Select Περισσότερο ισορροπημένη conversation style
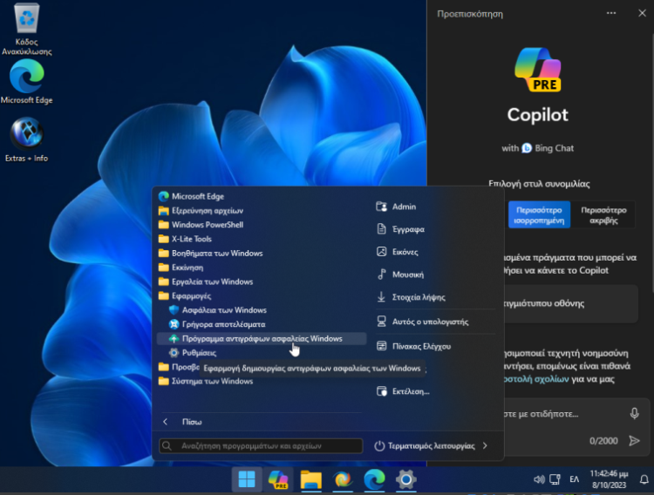The height and width of the screenshot is (495, 654). pos(539,214)
